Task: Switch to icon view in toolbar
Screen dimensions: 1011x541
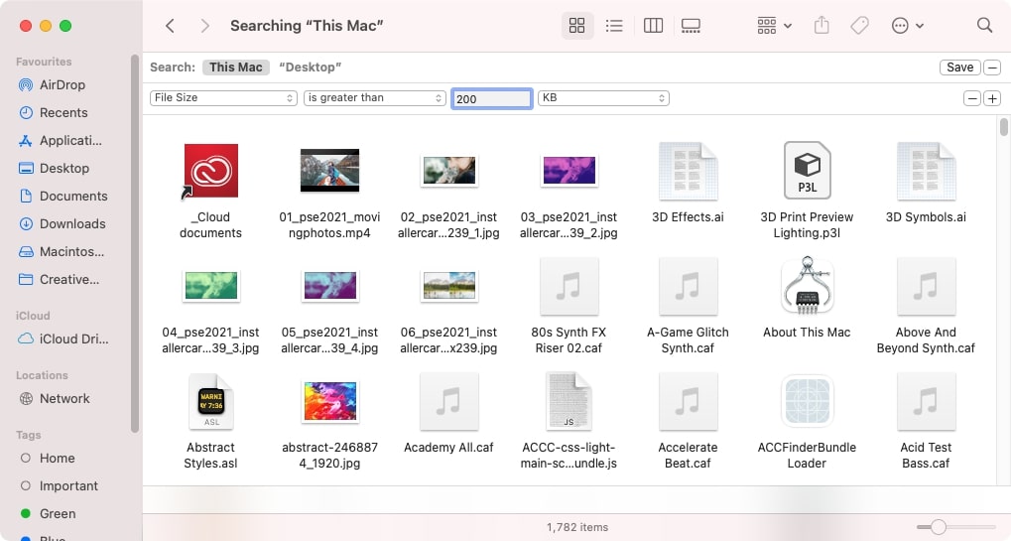Action: [577, 26]
